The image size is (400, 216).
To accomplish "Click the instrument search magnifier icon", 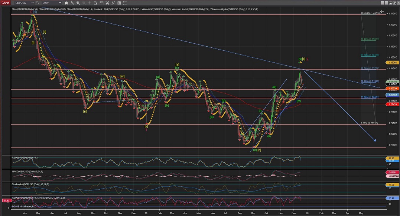I will pyautogui.click(x=38, y=3).
